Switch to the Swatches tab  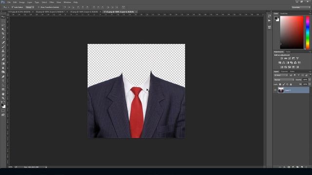coord(284,14)
